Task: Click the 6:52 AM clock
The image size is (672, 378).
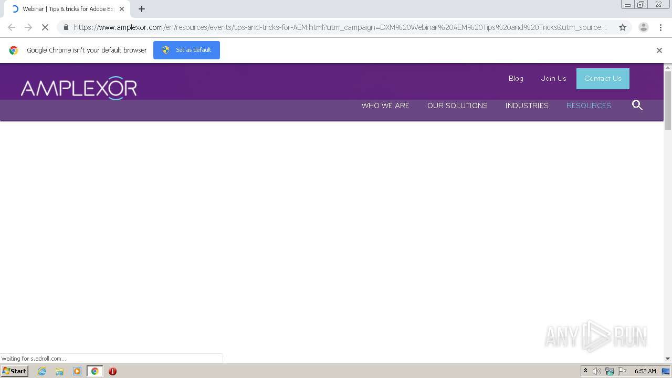Action: [x=645, y=371]
